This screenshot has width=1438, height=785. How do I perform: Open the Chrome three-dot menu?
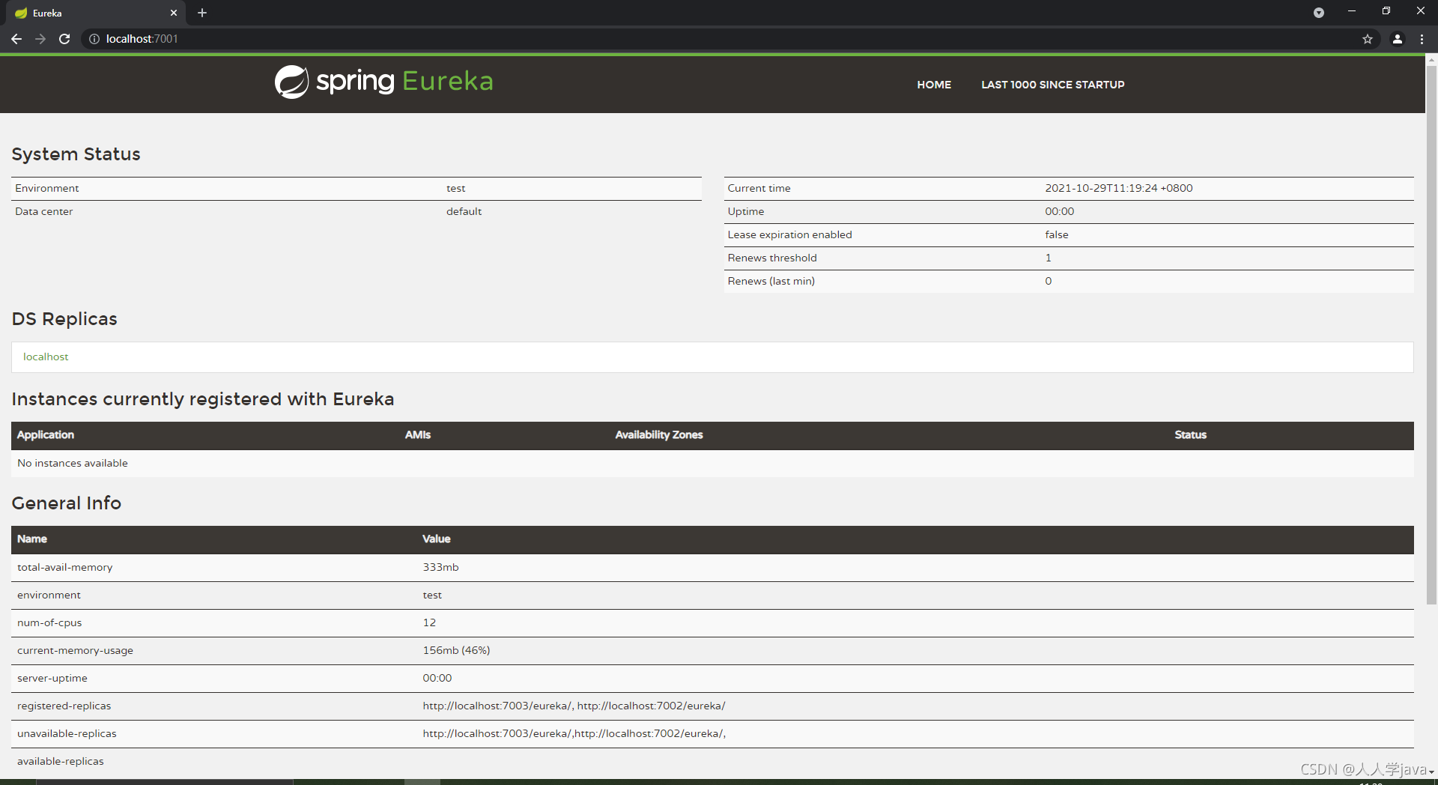1422,39
